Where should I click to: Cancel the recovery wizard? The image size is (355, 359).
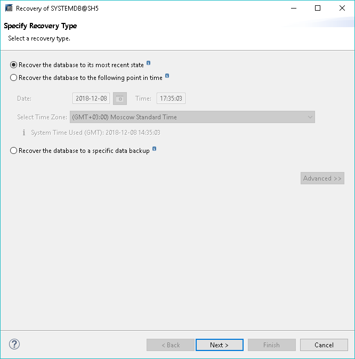pos(324,345)
